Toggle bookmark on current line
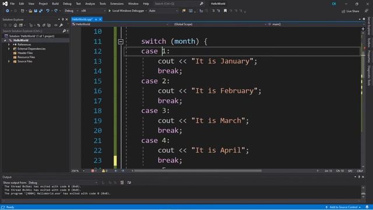 coord(225,11)
